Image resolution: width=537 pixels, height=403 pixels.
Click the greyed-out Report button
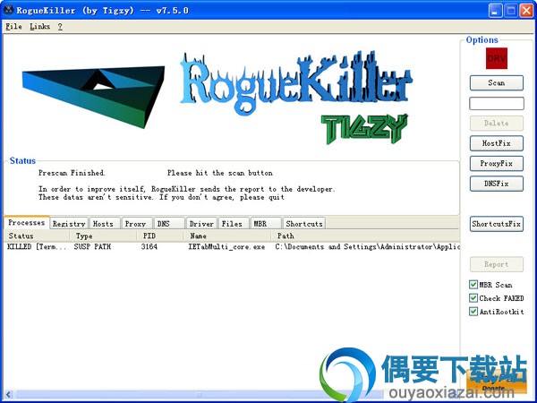point(496,264)
